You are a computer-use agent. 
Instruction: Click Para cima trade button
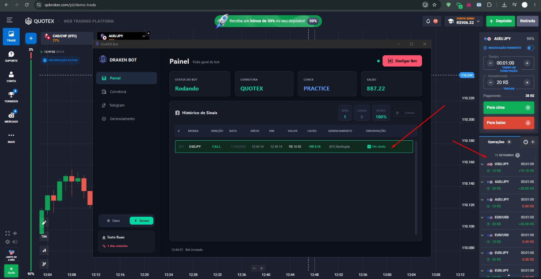(x=509, y=108)
